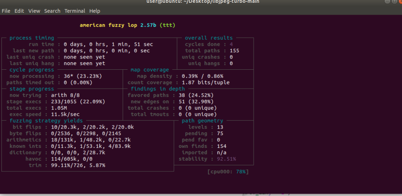Click the trim value 99.11%/726, 5.87%
Image resolution: width=402 pixels, height=196 pixels.
pyautogui.click(x=78, y=165)
